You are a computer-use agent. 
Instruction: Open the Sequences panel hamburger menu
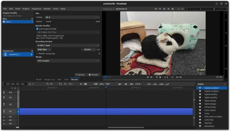pyautogui.click(x=32, y=51)
